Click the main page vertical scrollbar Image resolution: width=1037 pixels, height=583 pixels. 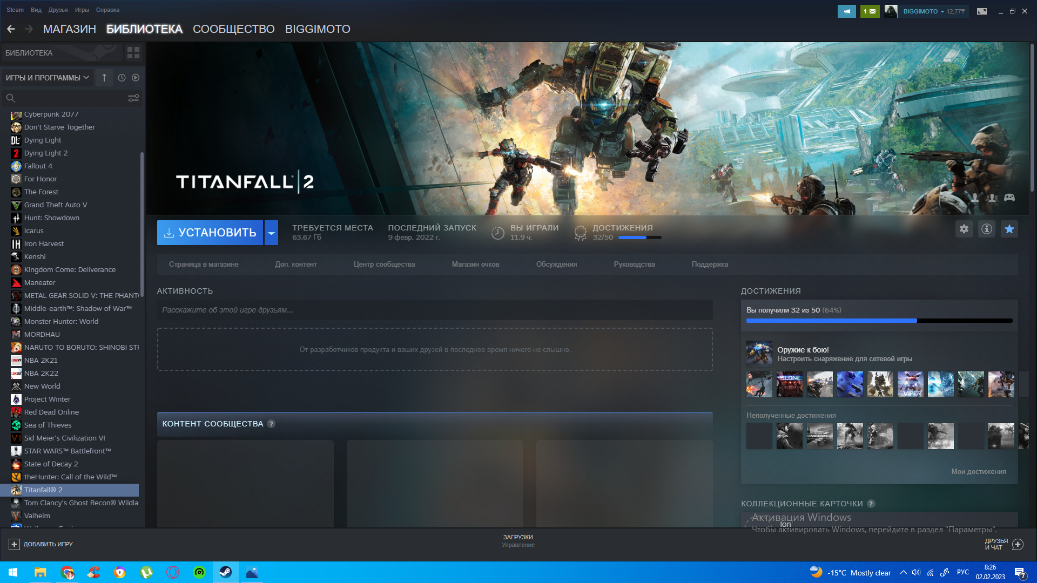[1032, 118]
